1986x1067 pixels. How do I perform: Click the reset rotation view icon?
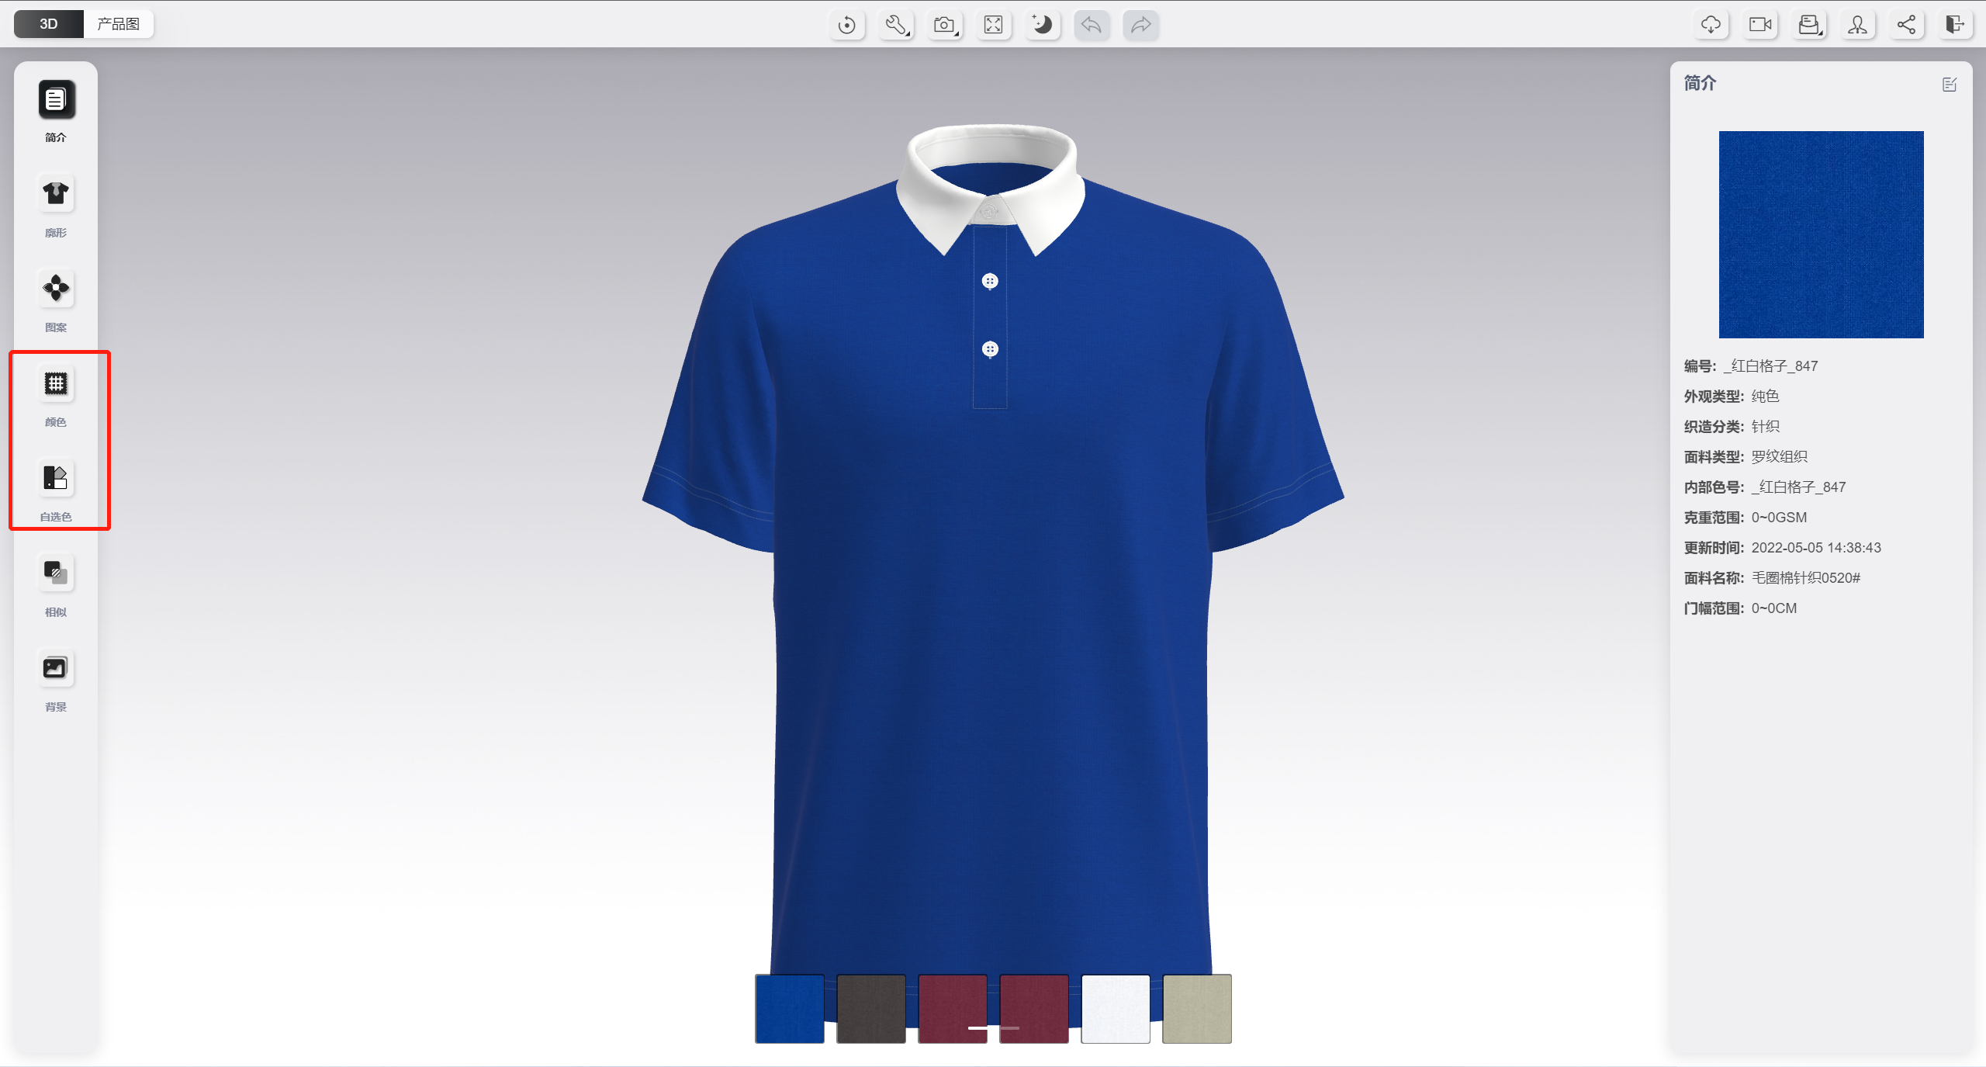click(x=847, y=25)
